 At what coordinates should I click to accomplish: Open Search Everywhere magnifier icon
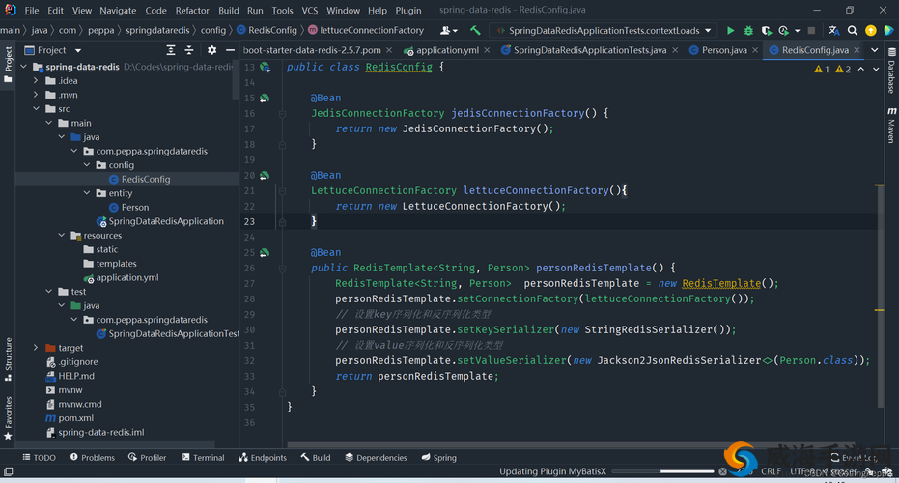click(x=853, y=30)
